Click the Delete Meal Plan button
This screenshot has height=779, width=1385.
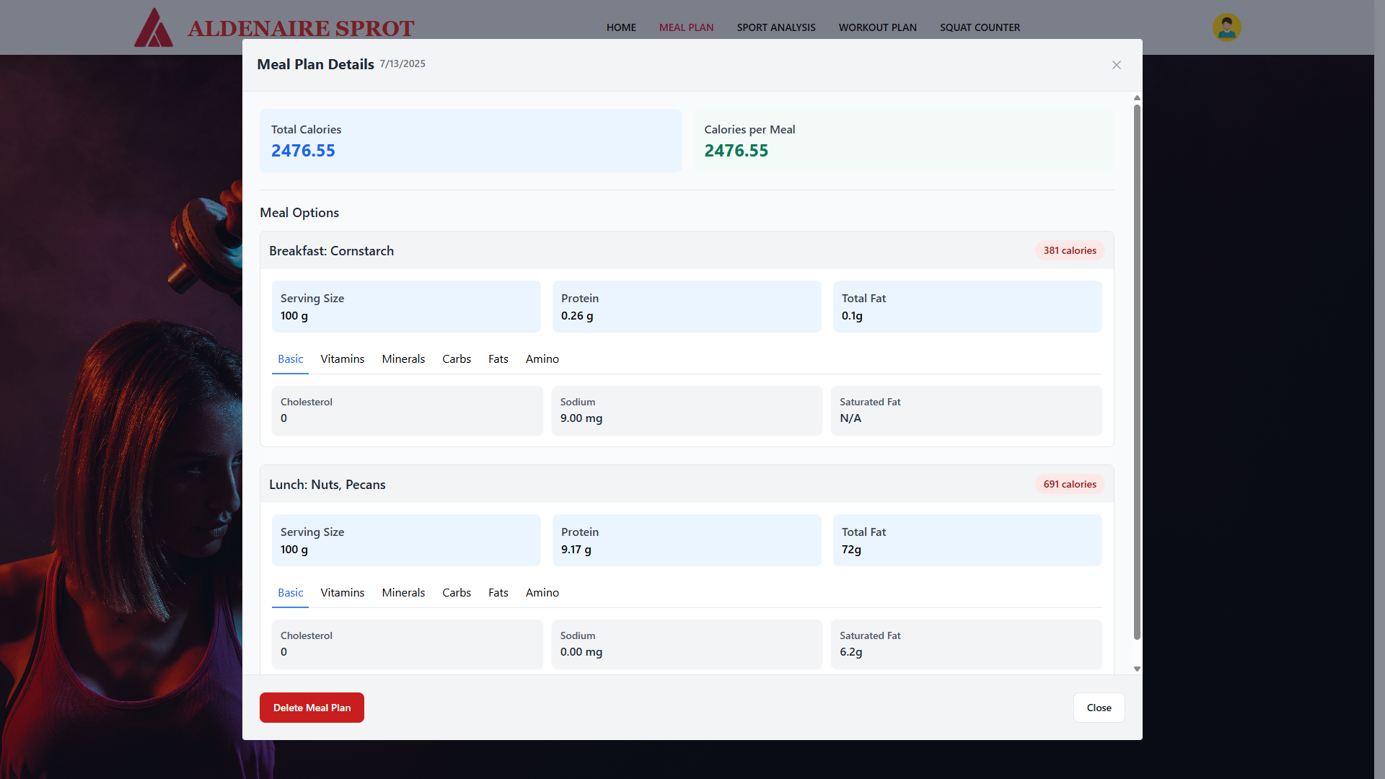[x=312, y=708]
